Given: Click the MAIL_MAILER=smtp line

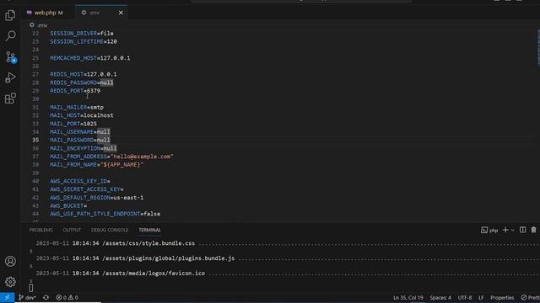Looking at the screenshot, I should tap(77, 107).
